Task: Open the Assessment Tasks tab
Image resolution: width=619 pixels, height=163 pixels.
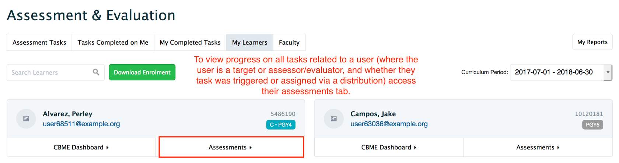Action: coord(39,43)
